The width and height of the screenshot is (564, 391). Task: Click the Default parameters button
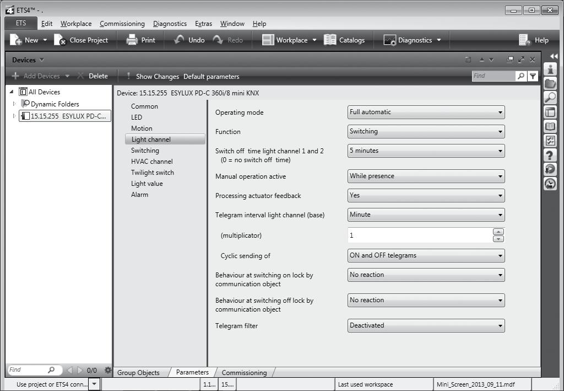(x=211, y=76)
